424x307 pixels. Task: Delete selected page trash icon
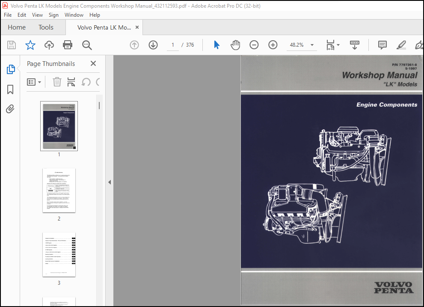pyautogui.click(x=57, y=82)
